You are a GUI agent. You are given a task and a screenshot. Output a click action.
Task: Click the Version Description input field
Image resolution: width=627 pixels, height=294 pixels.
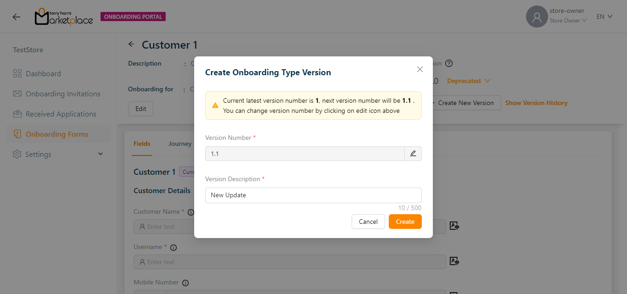pyautogui.click(x=313, y=195)
